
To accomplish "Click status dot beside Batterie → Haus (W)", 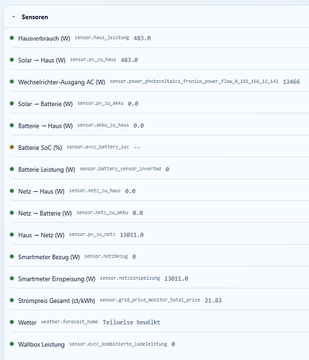I will coord(12,126).
